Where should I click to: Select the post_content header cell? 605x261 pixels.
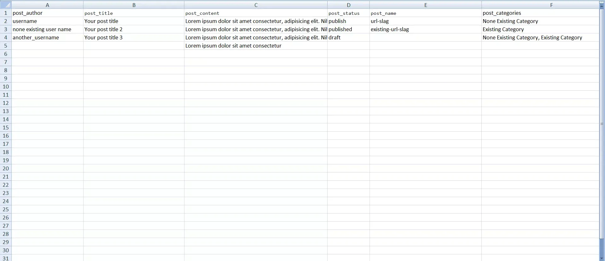tap(256, 13)
